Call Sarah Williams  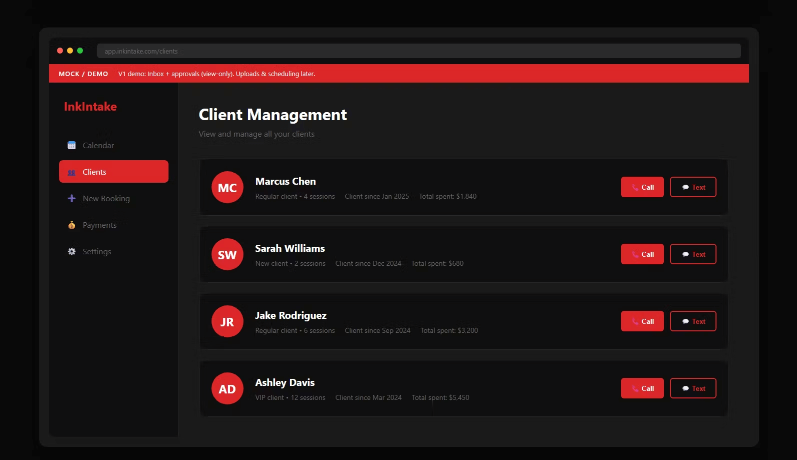click(x=642, y=254)
